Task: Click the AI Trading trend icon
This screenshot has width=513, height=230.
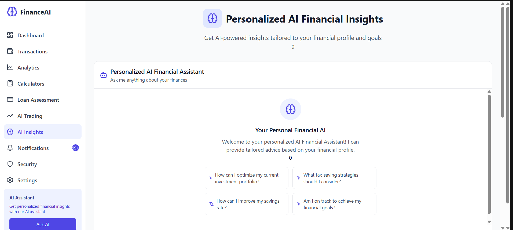Action: [x=10, y=116]
